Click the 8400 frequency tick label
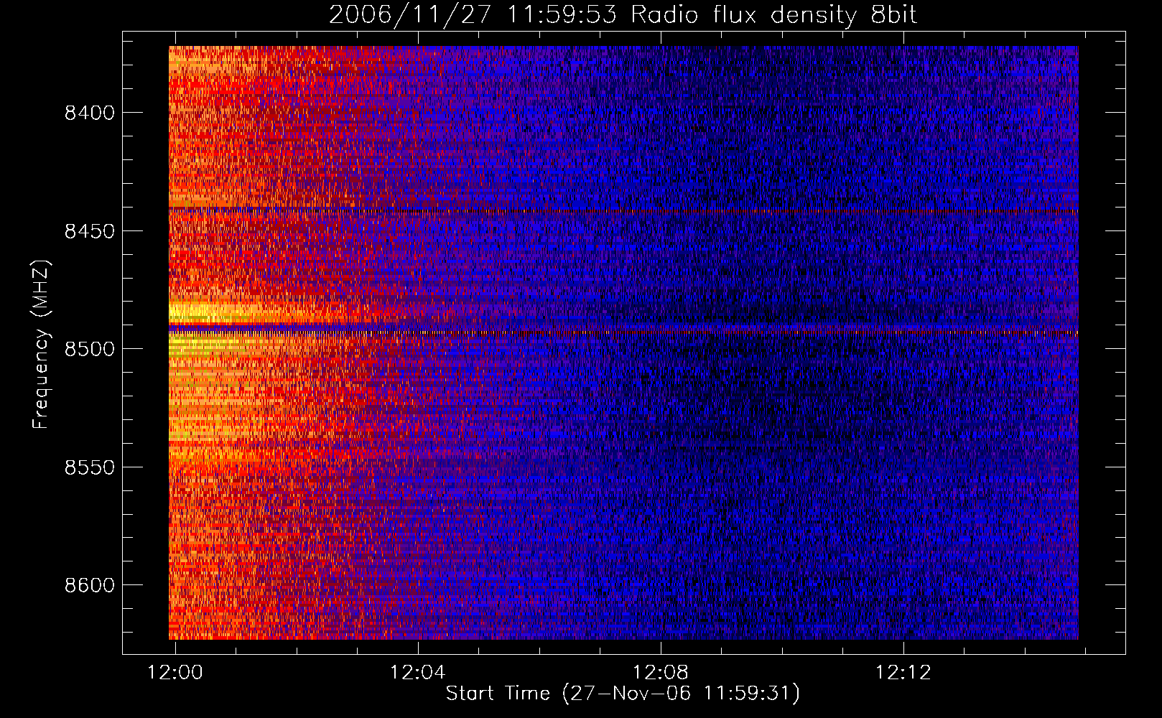1162x718 pixels. [x=90, y=113]
